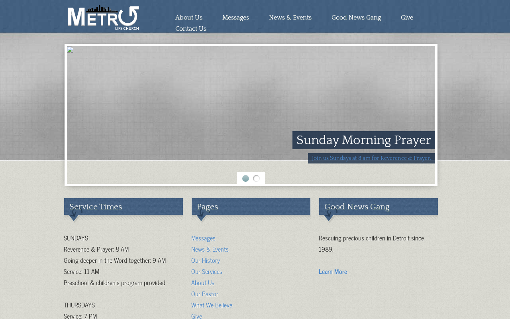Click the About Us link under Pages

(x=203, y=283)
